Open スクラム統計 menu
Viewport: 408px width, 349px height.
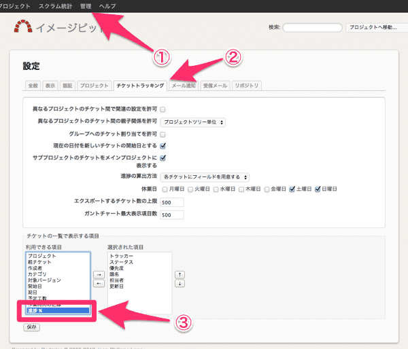(x=56, y=6)
